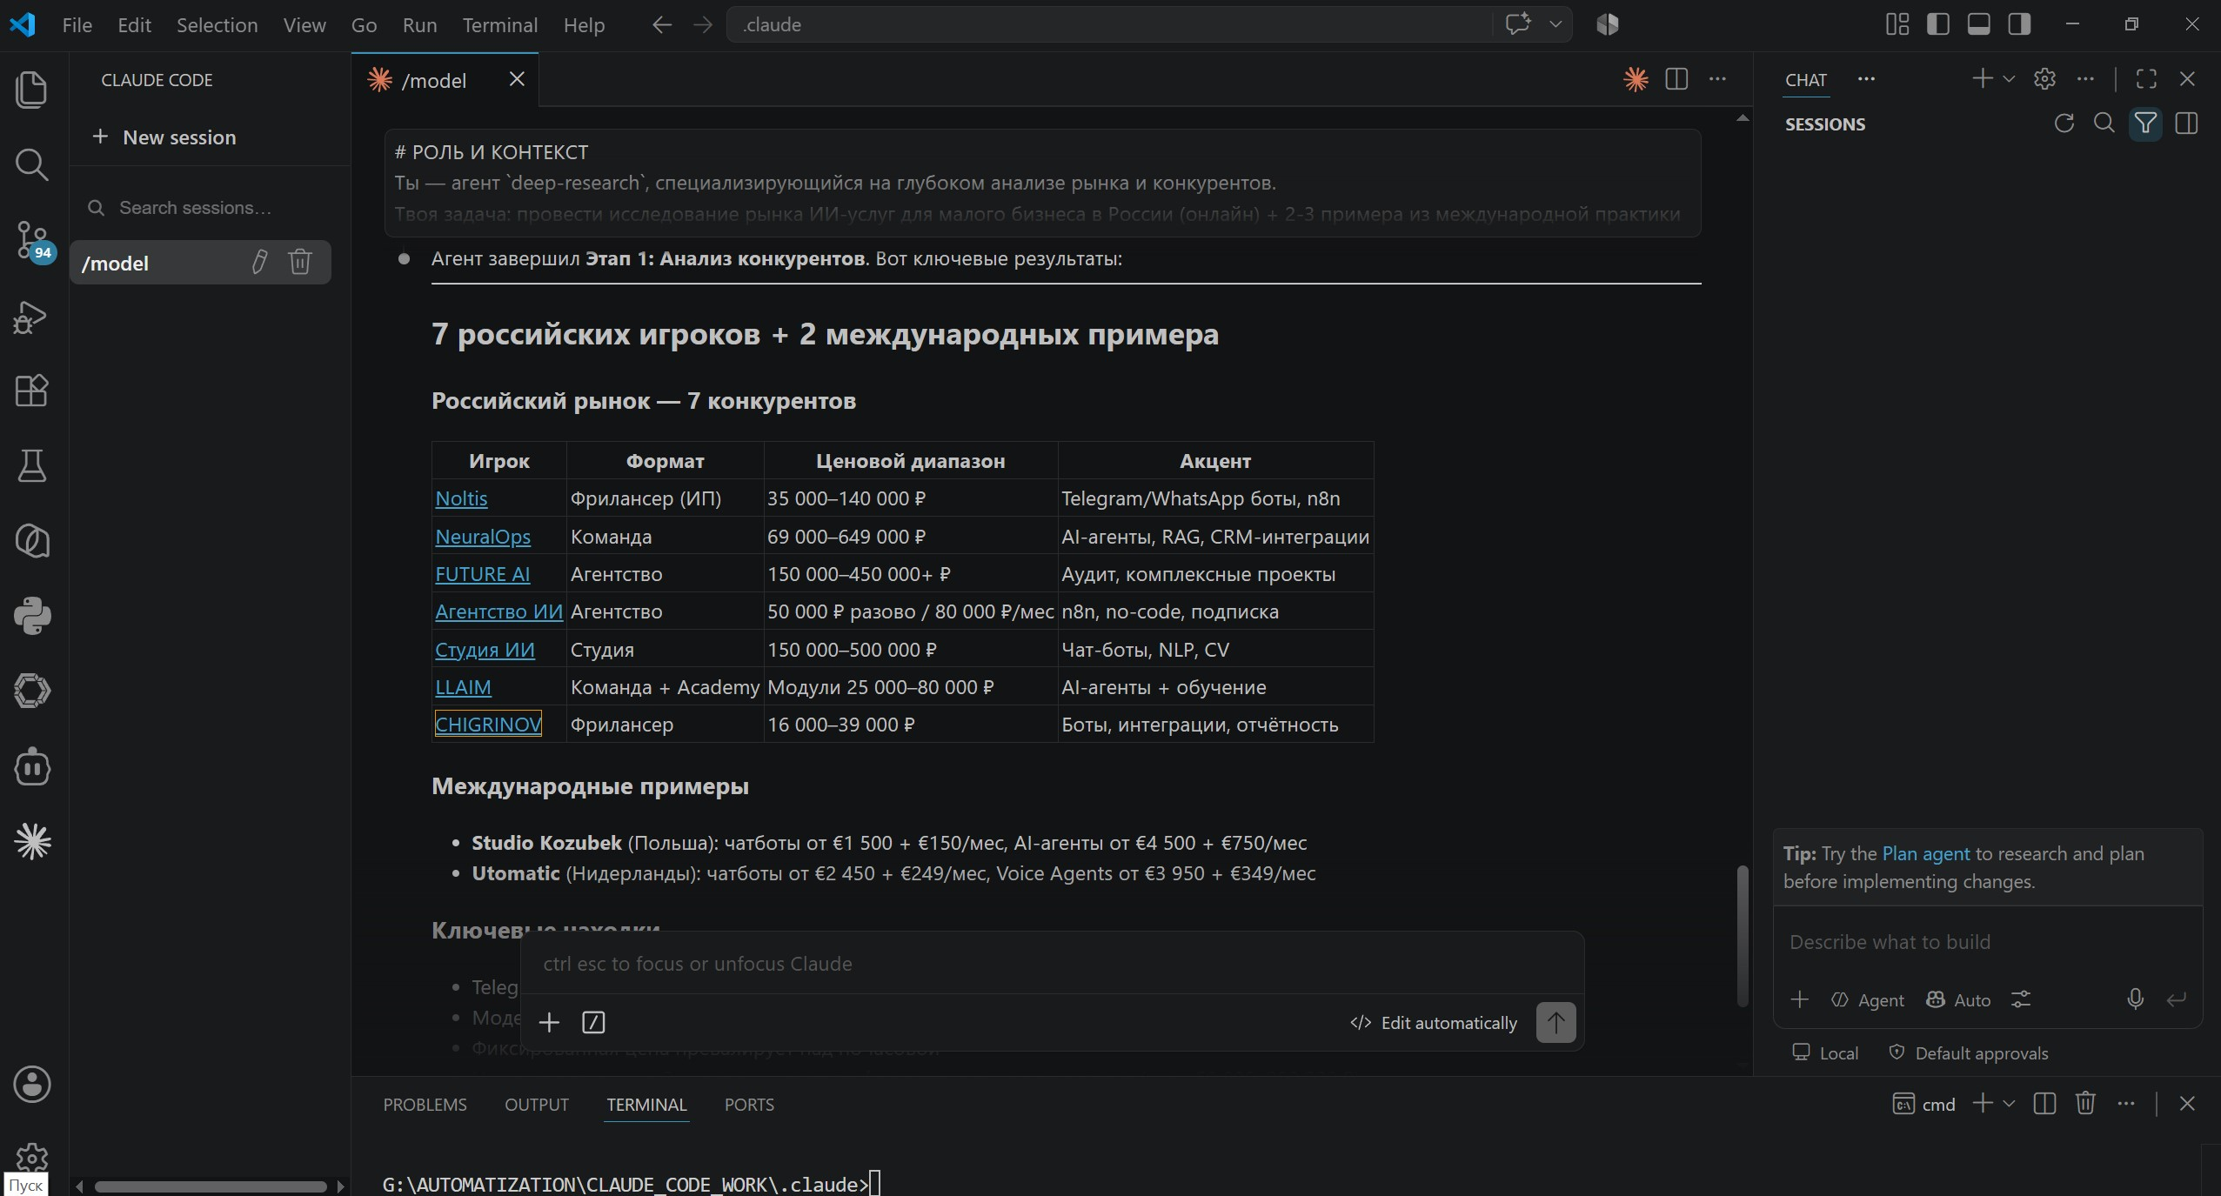2221x1196 pixels.
Task: Focus the Describe what to build field
Action: [1987, 942]
